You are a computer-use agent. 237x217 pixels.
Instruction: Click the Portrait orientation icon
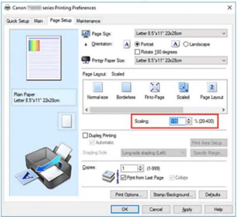point(127,45)
